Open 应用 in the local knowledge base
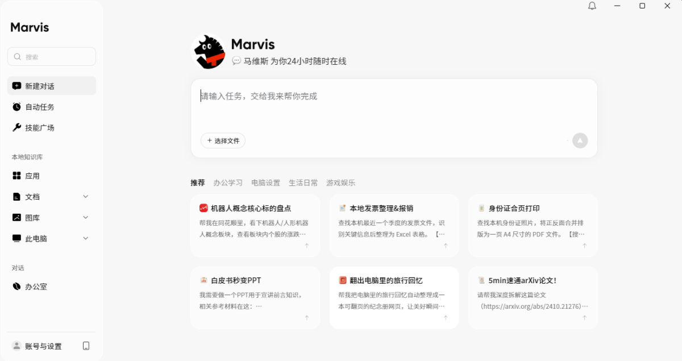682x361 pixels. (x=52, y=176)
